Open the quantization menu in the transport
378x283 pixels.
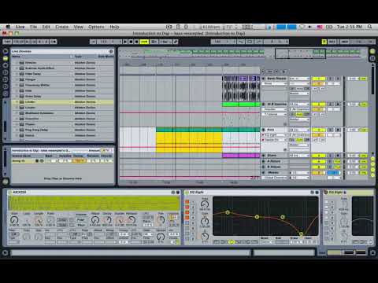[x=165, y=42]
